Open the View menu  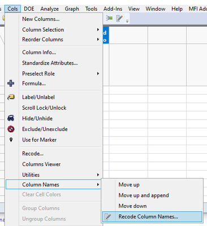(134, 8)
